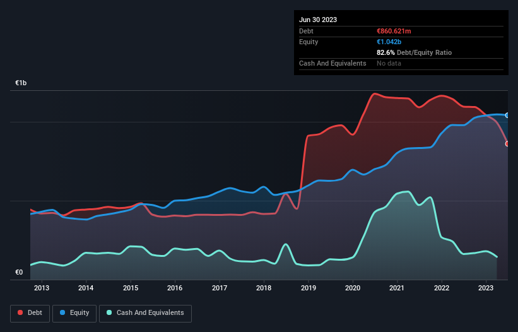Click the 2021 x-axis label

(397, 288)
